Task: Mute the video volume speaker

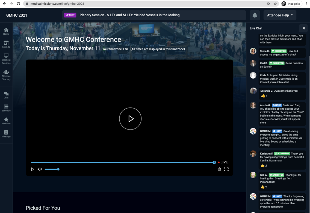Action: click(x=40, y=169)
